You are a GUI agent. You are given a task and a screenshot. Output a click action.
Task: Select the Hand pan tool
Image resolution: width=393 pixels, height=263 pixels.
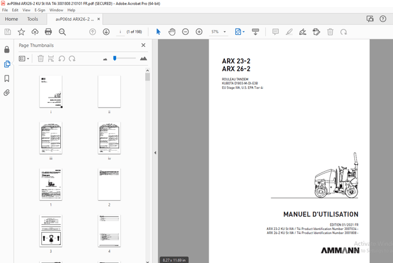pyautogui.click(x=172, y=32)
